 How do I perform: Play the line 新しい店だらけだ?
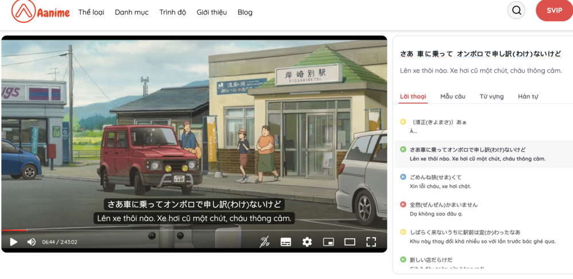[x=403, y=260]
